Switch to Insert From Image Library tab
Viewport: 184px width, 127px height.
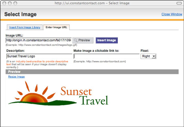pyautogui.click(x=25, y=27)
